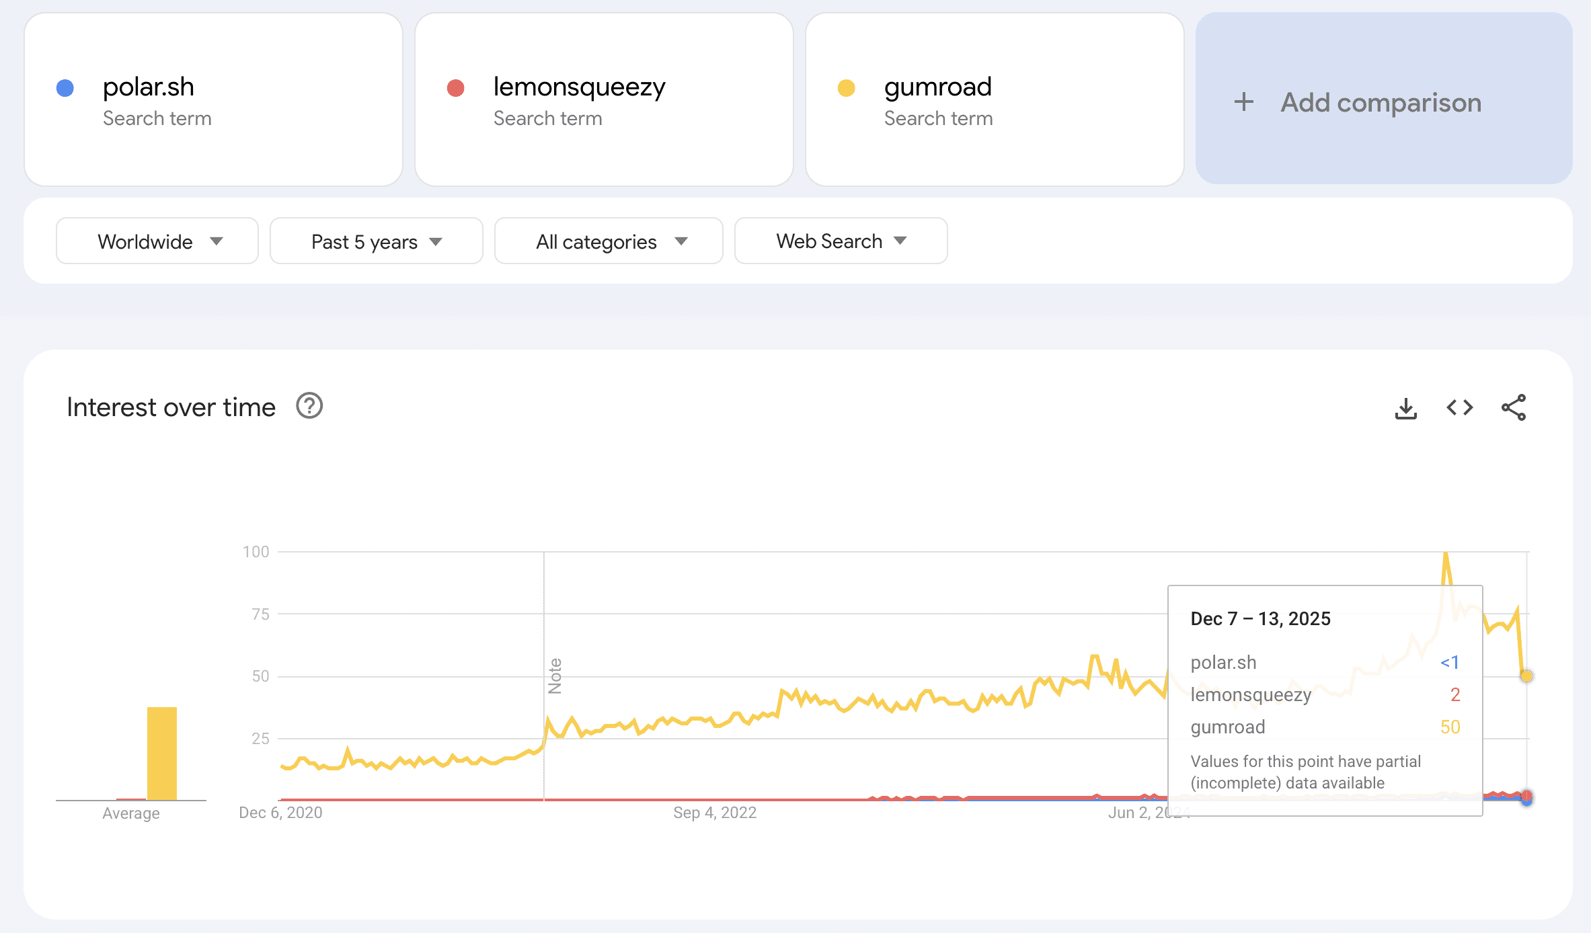This screenshot has height=933, width=1591.
Task: Click the gumroad peak at 100 on the chart
Action: tap(1446, 553)
